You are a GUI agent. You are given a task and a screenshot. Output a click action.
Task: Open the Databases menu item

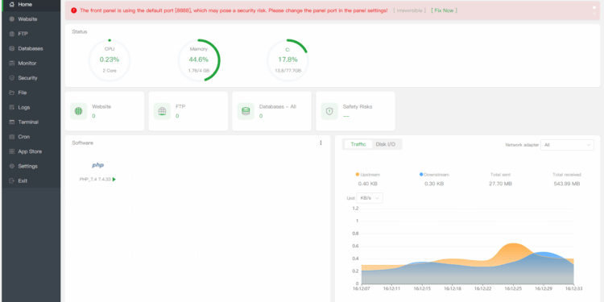[31, 48]
